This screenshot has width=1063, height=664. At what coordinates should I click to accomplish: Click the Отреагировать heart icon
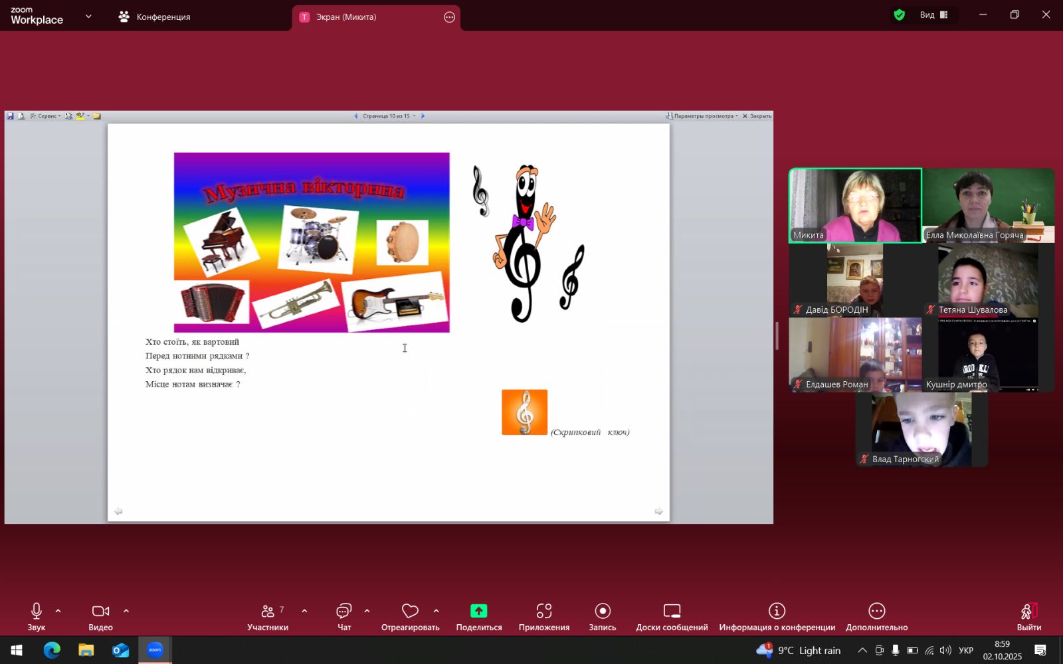click(x=410, y=612)
